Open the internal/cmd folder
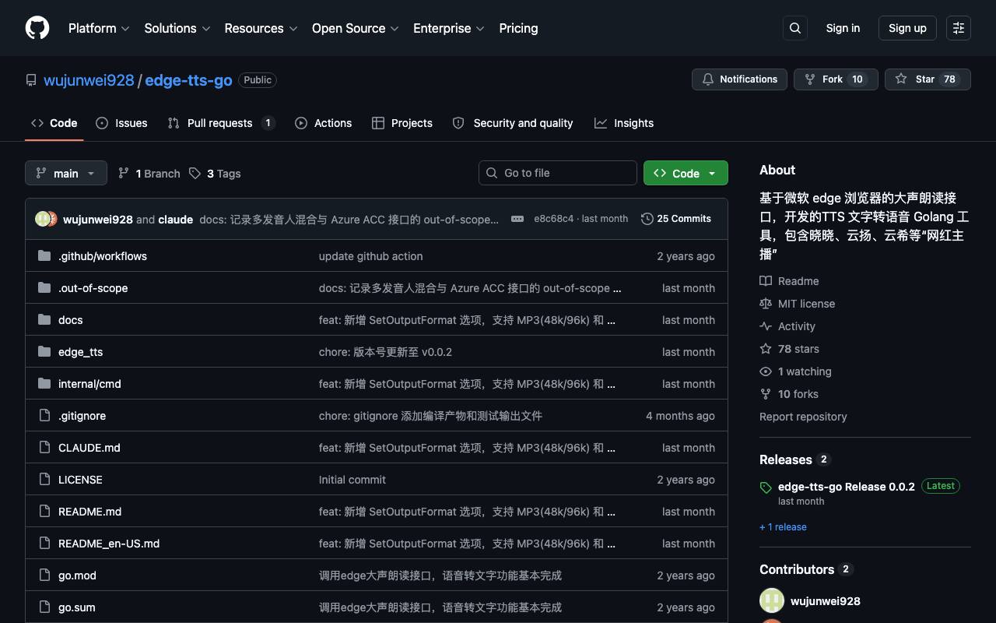Viewport: 996px width, 623px height. point(89,384)
